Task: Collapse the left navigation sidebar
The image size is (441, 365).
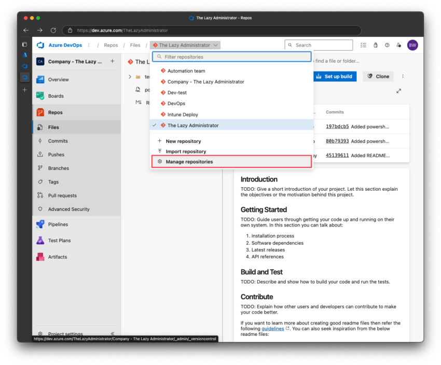Action: pos(113,333)
